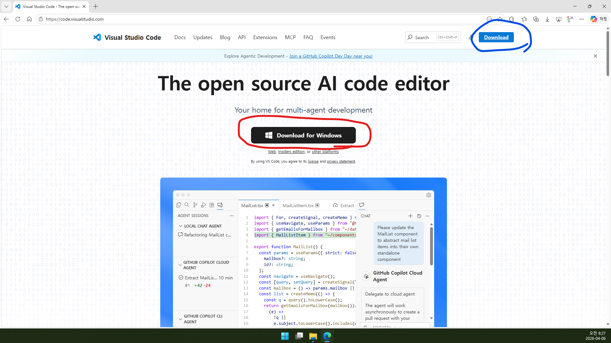Click Download for Windows button
Image resolution: width=611 pixels, height=343 pixels.
303,135
